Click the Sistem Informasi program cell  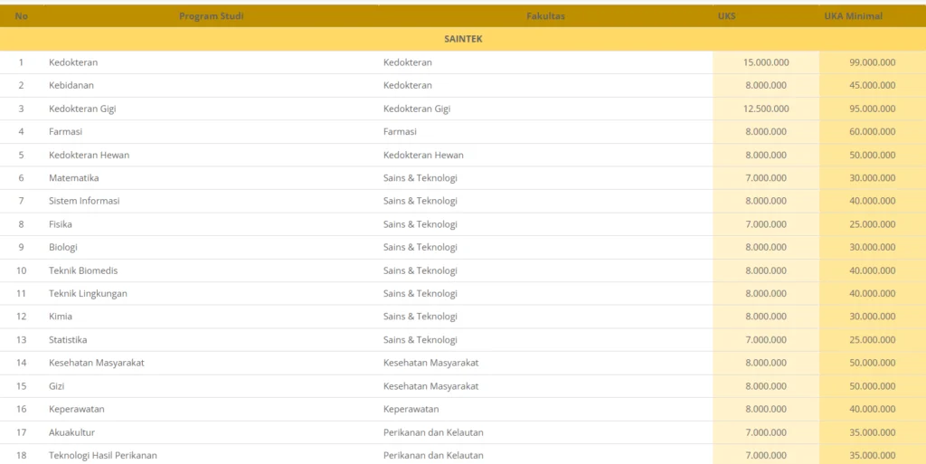tap(84, 201)
